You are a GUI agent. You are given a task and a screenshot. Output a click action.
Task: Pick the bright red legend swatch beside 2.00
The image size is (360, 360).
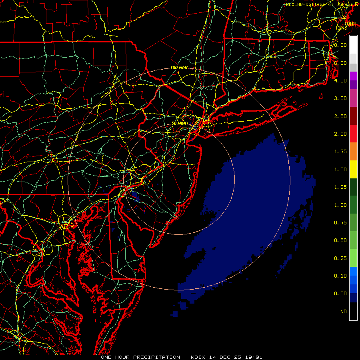[353, 134]
